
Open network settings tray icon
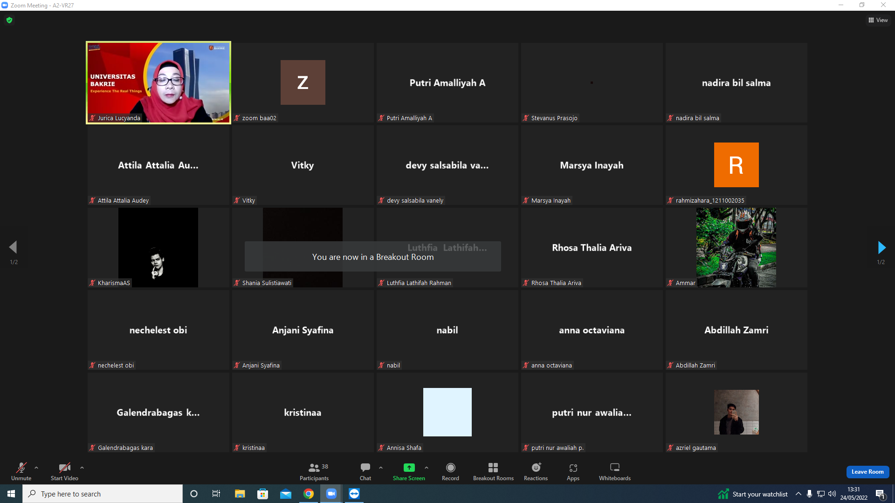tap(821, 494)
